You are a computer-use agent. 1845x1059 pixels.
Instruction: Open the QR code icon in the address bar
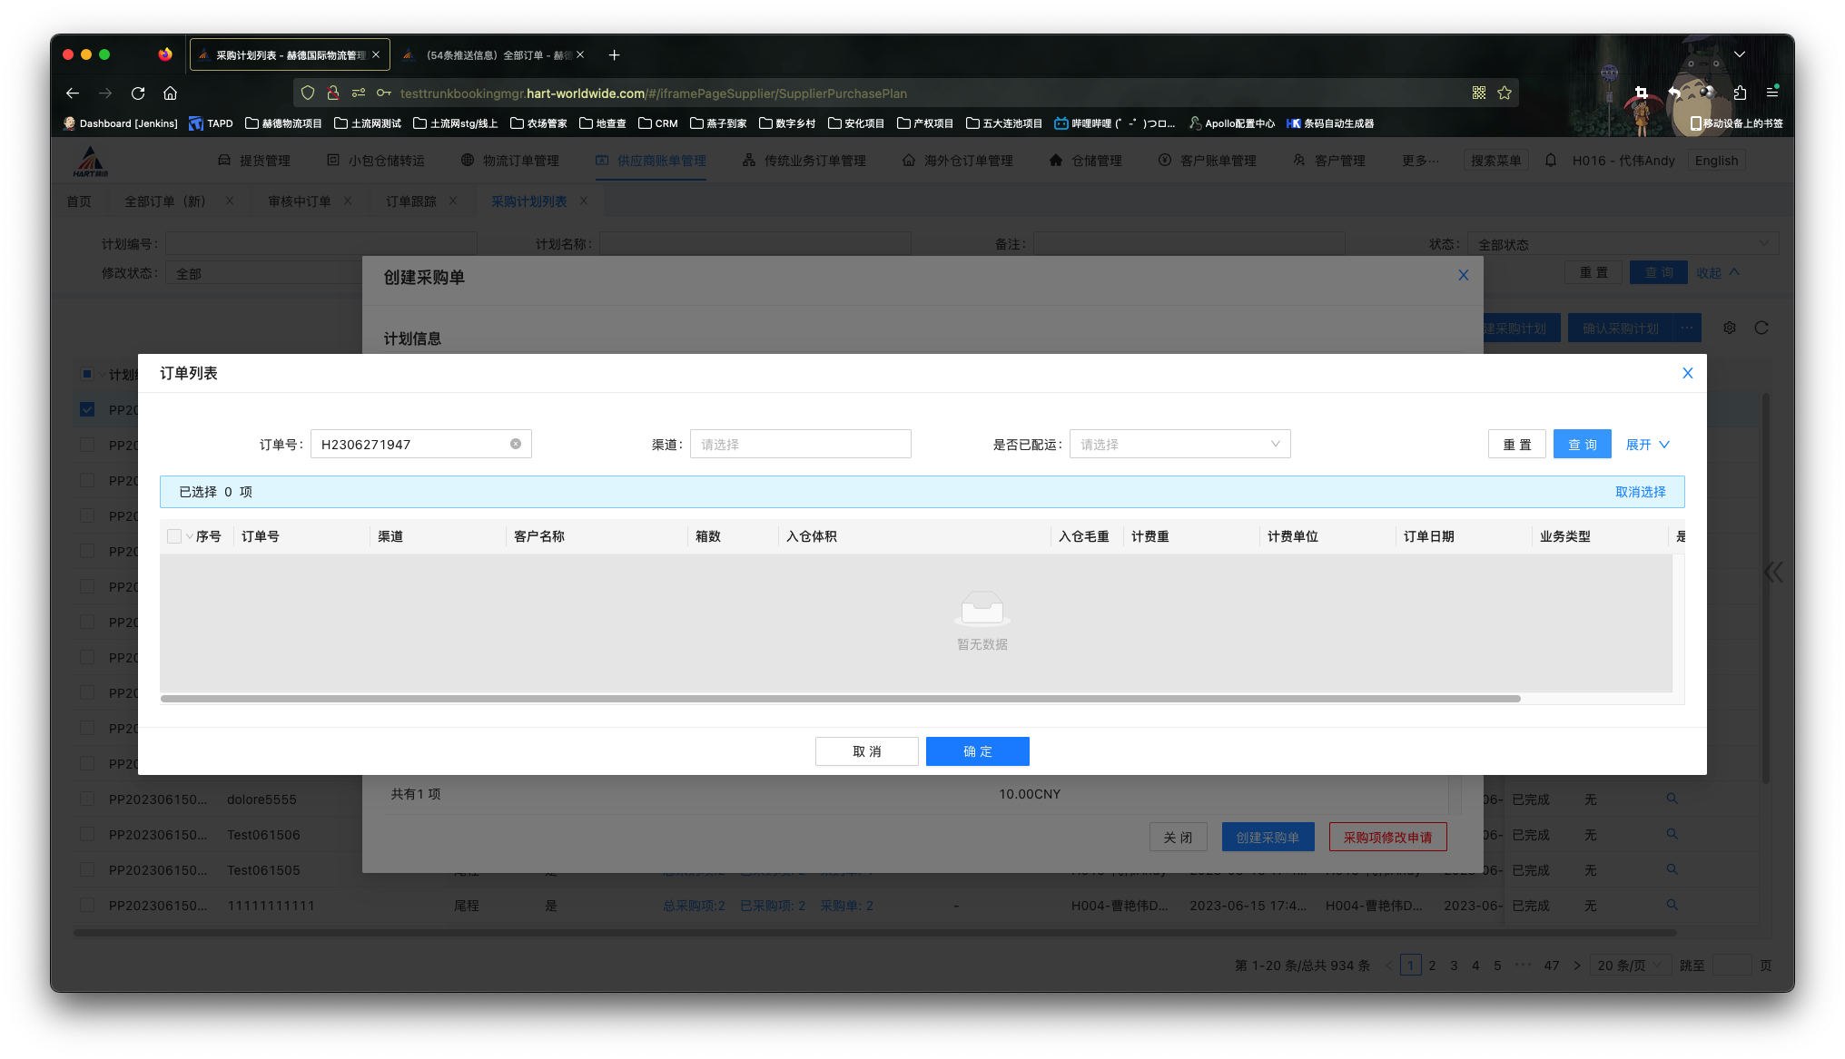[x=1479, y=93]
